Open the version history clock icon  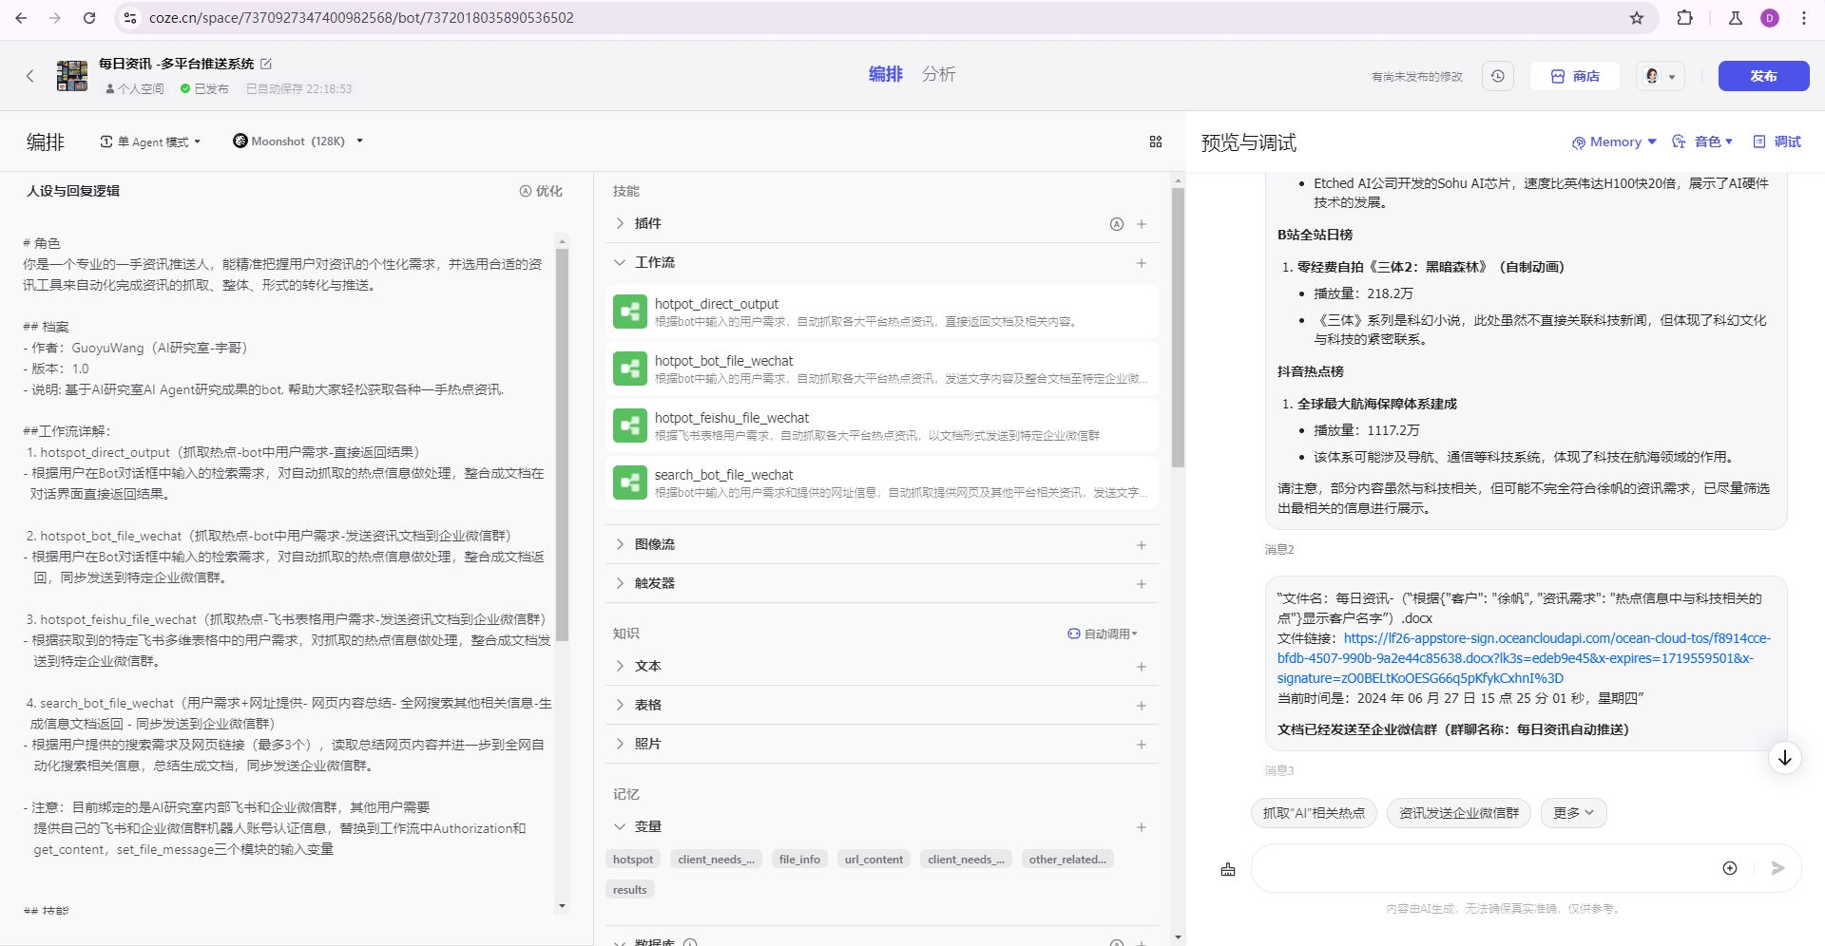1498,76
